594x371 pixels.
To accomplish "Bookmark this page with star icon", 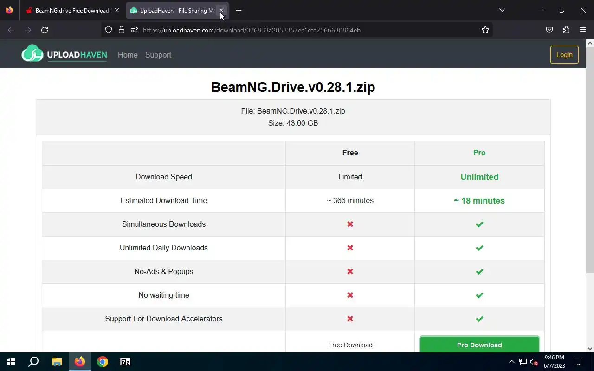I will (x=485, y=30).
